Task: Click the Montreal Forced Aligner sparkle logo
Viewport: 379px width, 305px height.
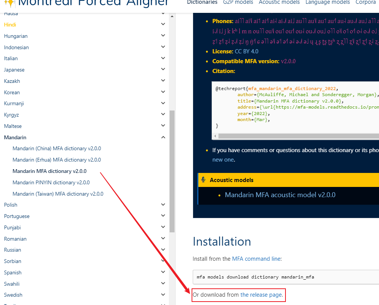Action: click(10, 3)
